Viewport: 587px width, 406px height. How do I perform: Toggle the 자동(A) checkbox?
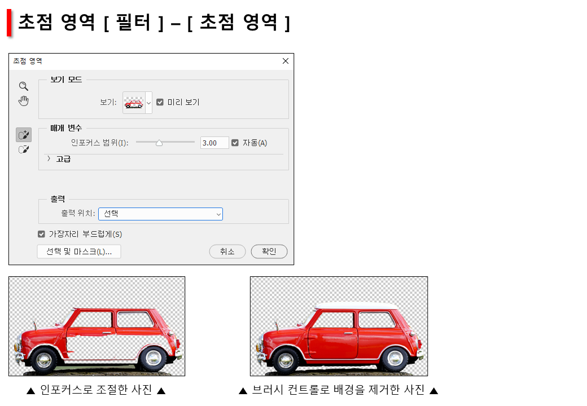(235, 143)
